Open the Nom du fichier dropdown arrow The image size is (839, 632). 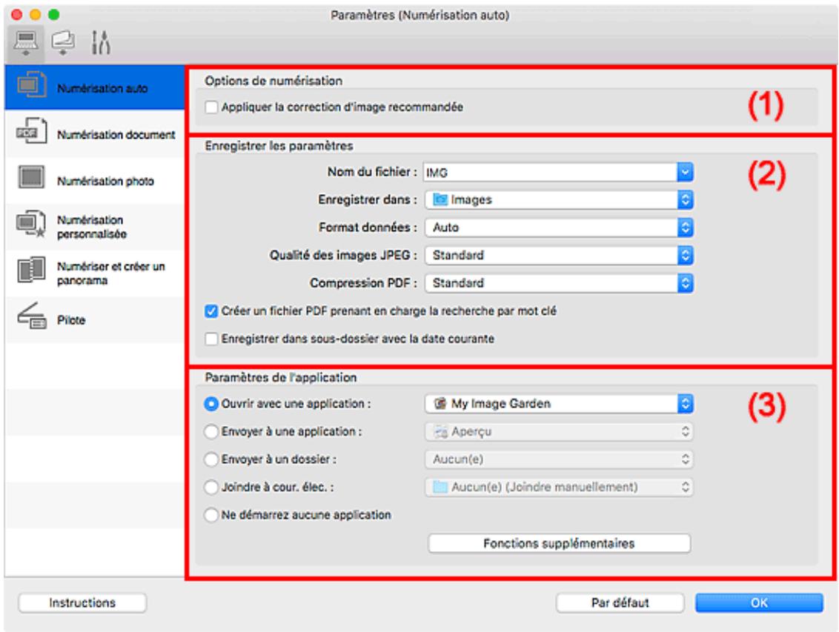[x=685, y=172]
